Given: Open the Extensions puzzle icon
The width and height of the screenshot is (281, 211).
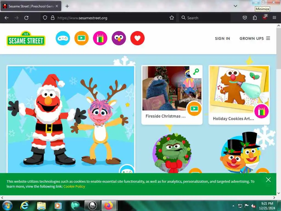Looking at the screenshot, I should 255,18.
